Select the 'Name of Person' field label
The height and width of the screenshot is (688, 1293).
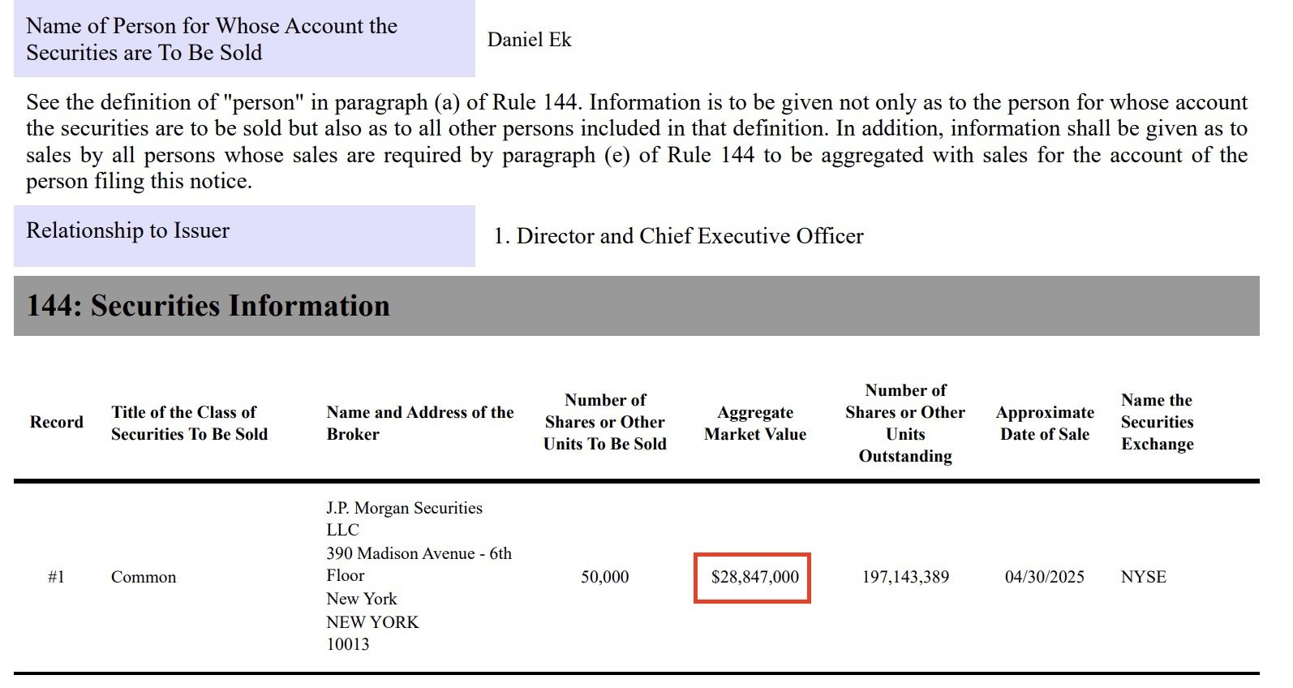212,39
